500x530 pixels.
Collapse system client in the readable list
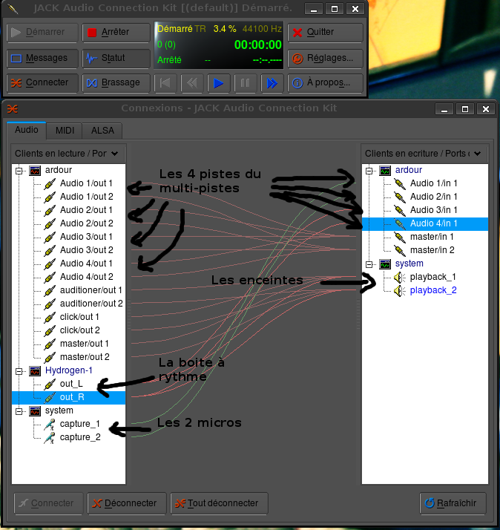tap(19, 411)
